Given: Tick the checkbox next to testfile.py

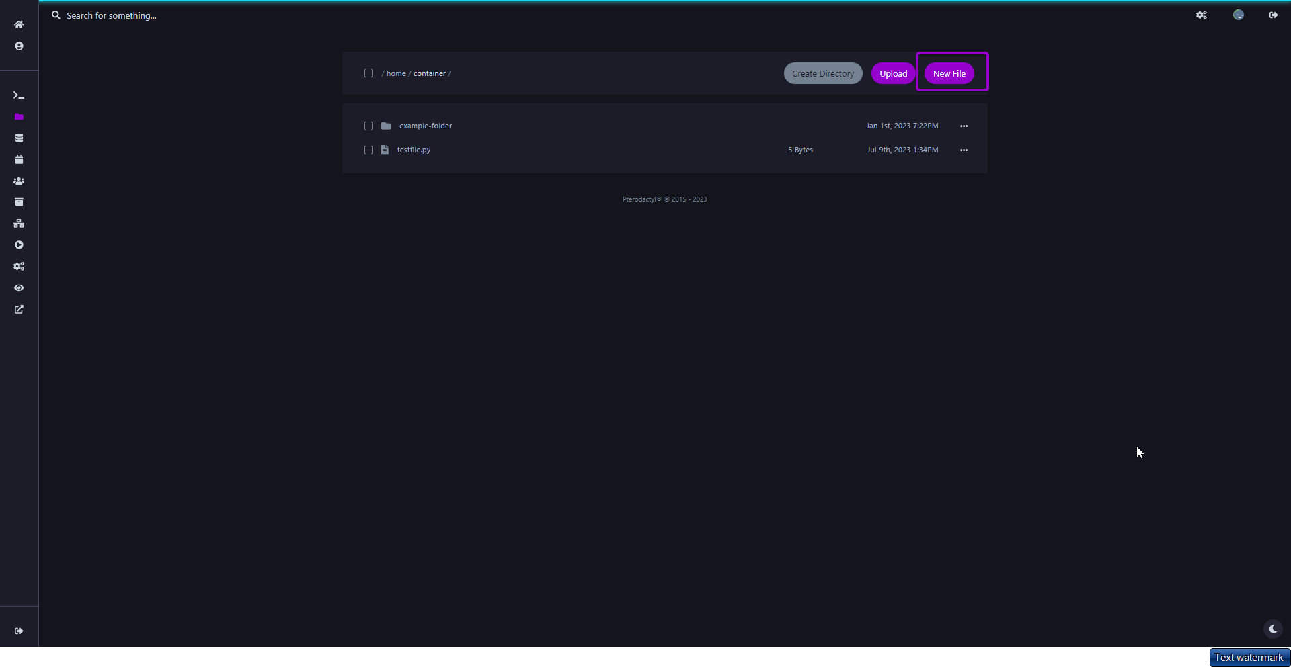Looking at the screenshot, I should pos(368,150).
